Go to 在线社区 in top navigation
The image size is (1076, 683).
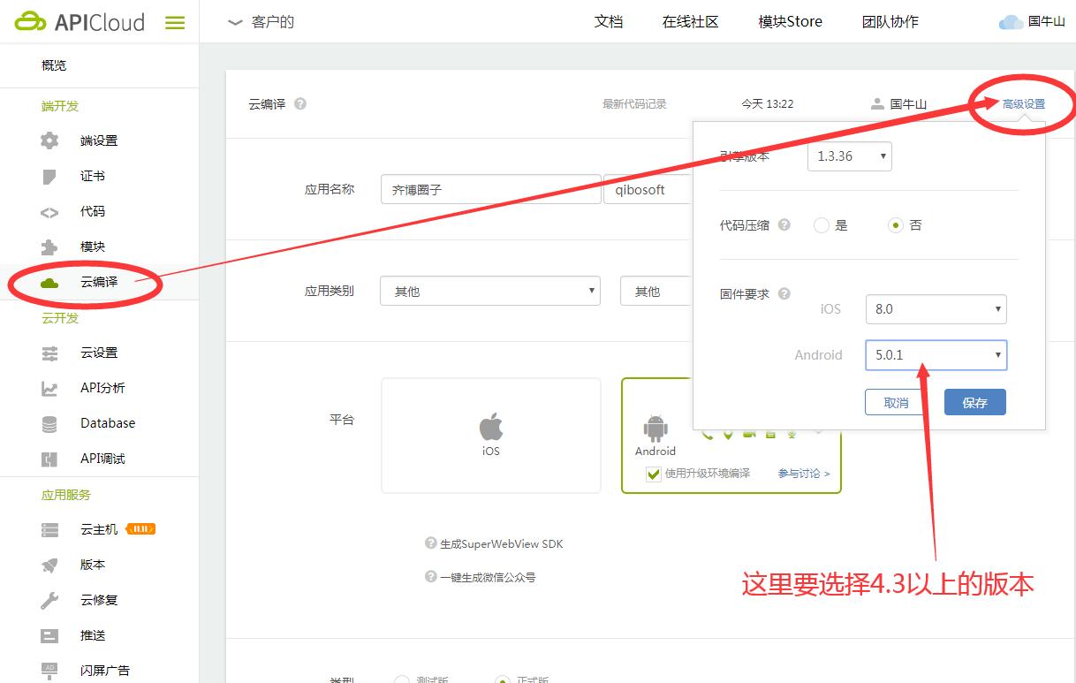point(690,22)
